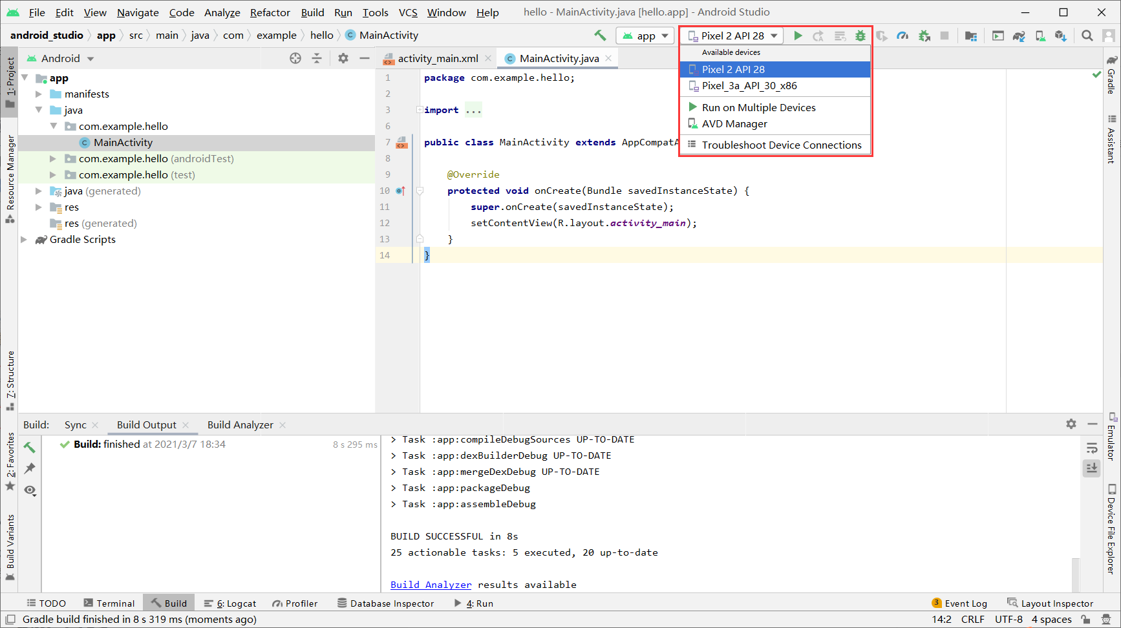Open the Layout Inspector
The image size is (1121, 628).
(x=1050, y=603)
